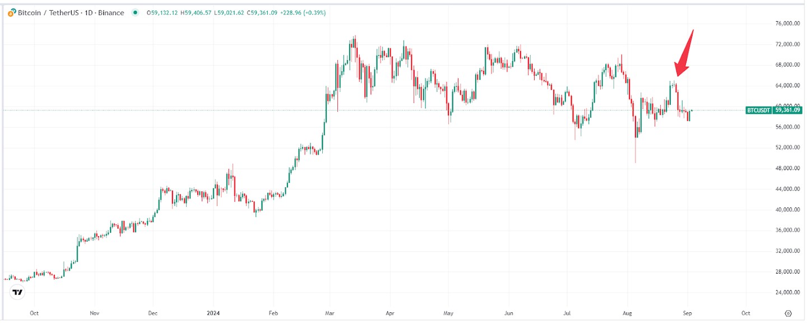Click the percentage change value +0.39%

(314, 12)
